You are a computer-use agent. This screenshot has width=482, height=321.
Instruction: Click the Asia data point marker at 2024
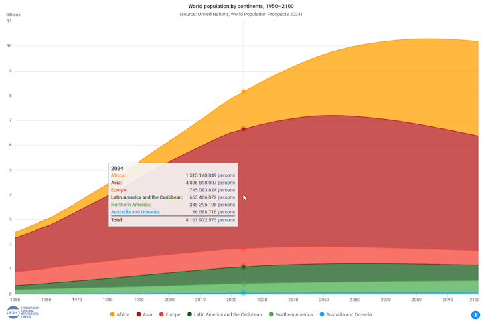[244, 129]
